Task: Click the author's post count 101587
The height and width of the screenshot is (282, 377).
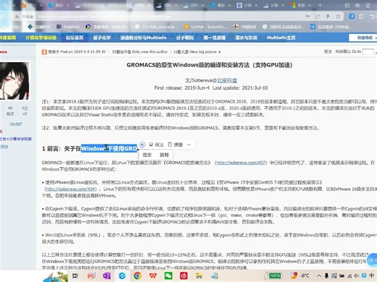Action: tap(16, 124)
